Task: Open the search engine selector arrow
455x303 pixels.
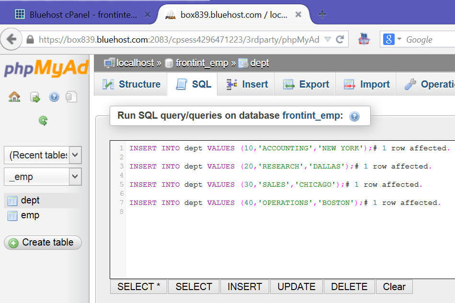Action: coord(399,39)
